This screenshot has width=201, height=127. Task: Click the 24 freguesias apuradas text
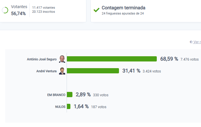pos(123,13)
